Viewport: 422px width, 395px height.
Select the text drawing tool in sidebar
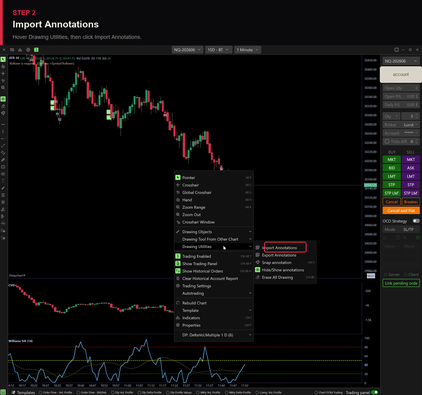(3, 181)
